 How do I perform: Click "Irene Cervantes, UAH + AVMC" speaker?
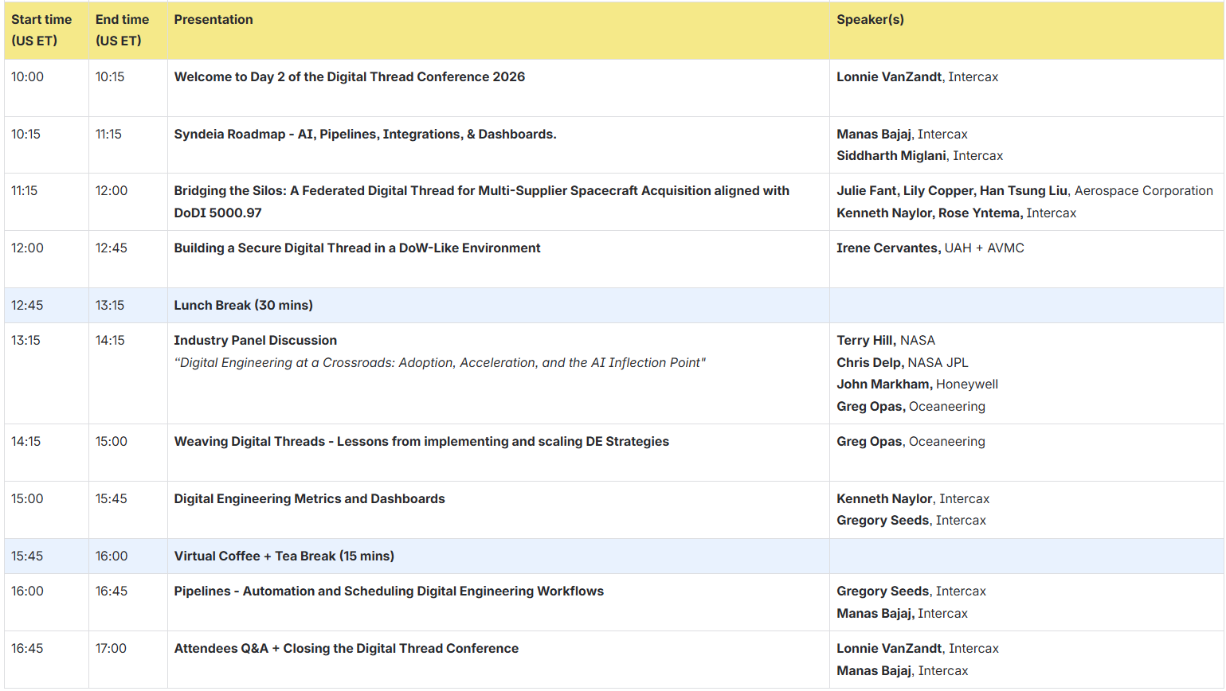click(930, 248)
